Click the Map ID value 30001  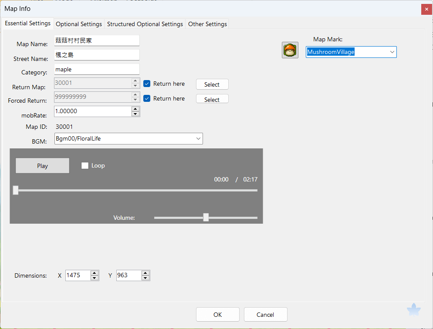pyautogui.click(x=64, y=127)
